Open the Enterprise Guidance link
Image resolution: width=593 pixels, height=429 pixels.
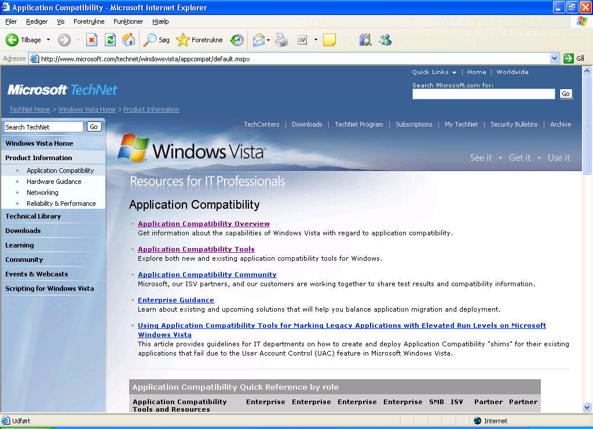tap(176, 300)
